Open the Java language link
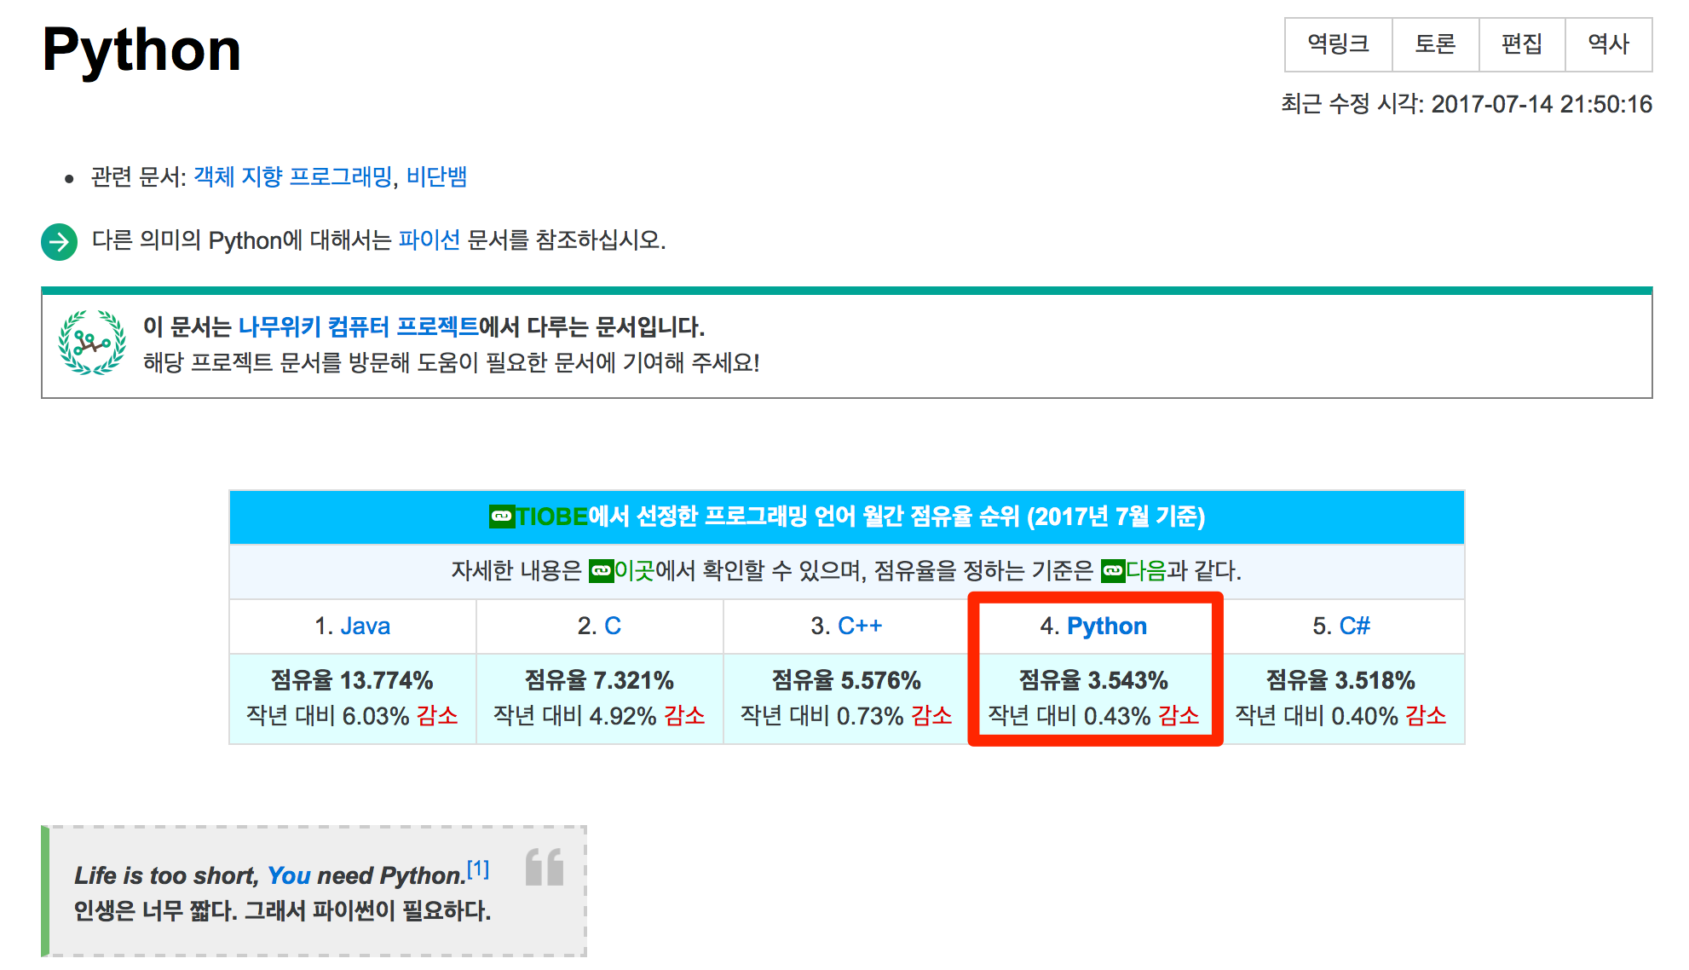 (365, 626)
